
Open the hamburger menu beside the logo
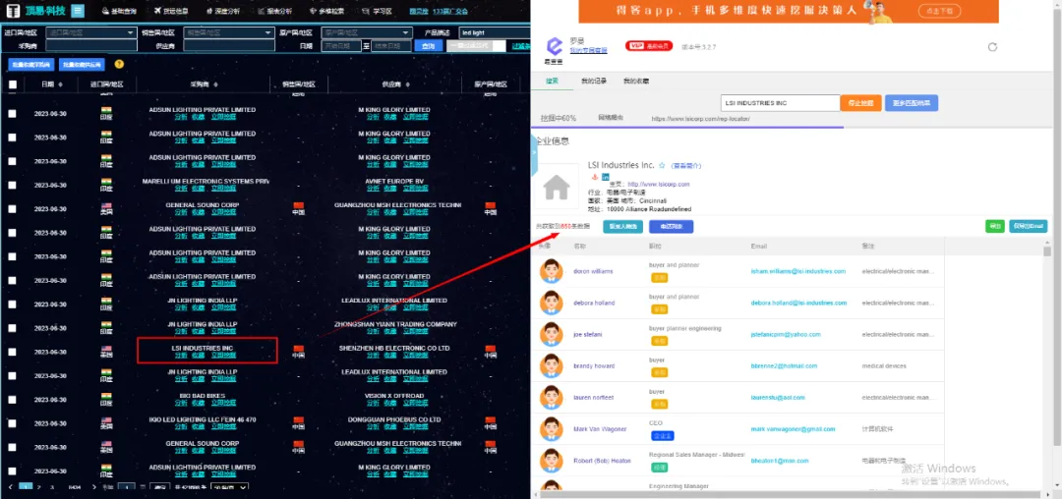[x=78, y=11]
